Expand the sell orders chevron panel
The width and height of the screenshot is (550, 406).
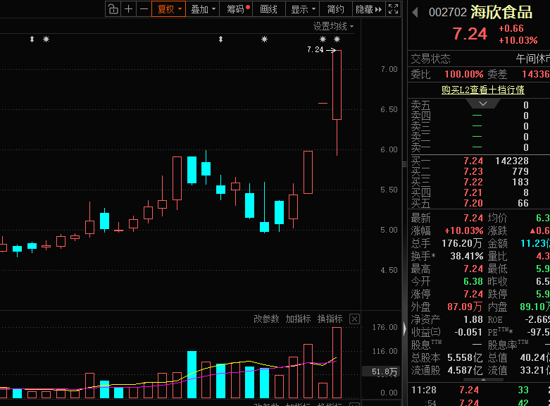477,104
